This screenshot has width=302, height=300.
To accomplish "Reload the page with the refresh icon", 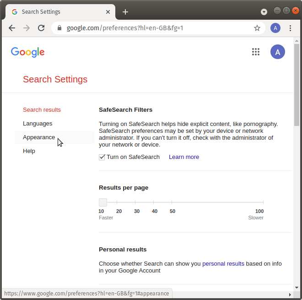I will pyautogui.click(x=41, y=28).
